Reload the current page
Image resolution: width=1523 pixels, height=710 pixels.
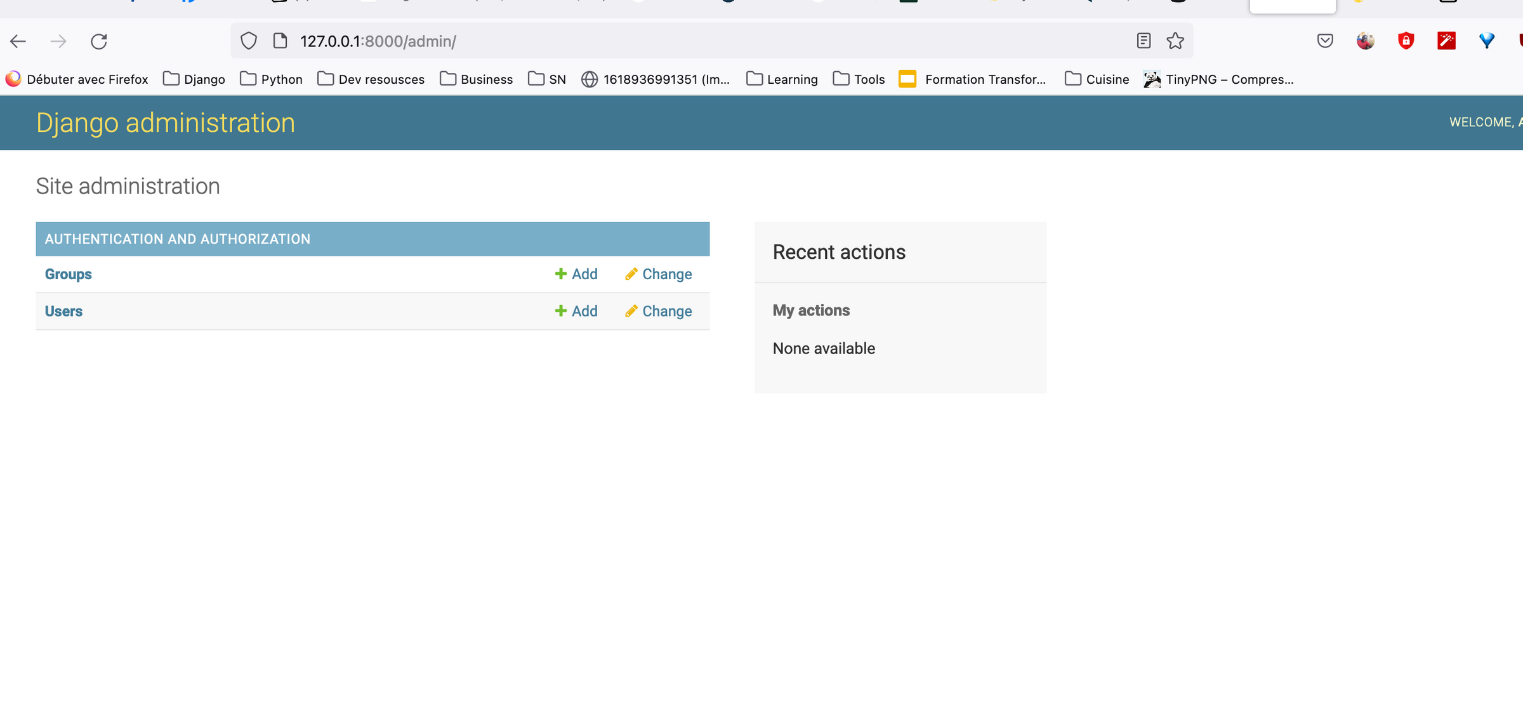99,41
